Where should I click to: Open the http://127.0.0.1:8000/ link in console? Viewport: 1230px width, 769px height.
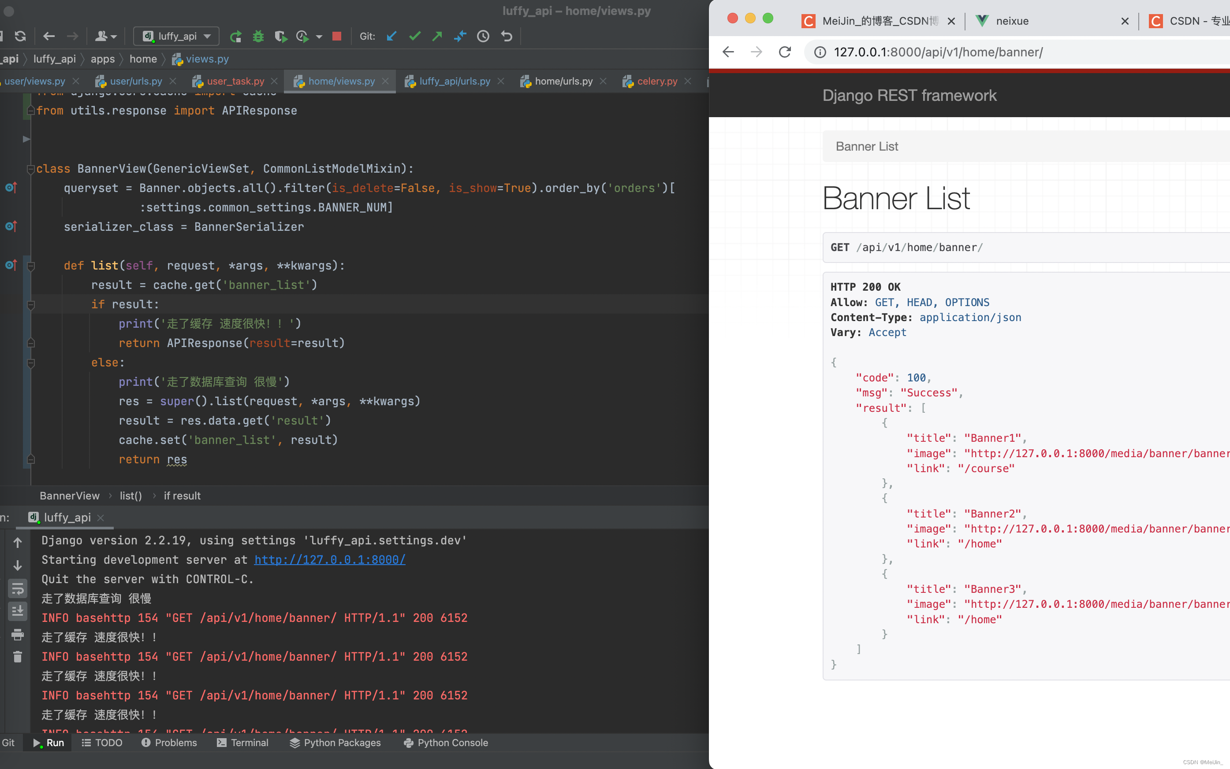coord(330,560)
